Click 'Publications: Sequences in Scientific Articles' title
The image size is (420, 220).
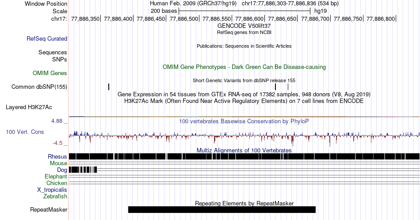tap(244, 46)
